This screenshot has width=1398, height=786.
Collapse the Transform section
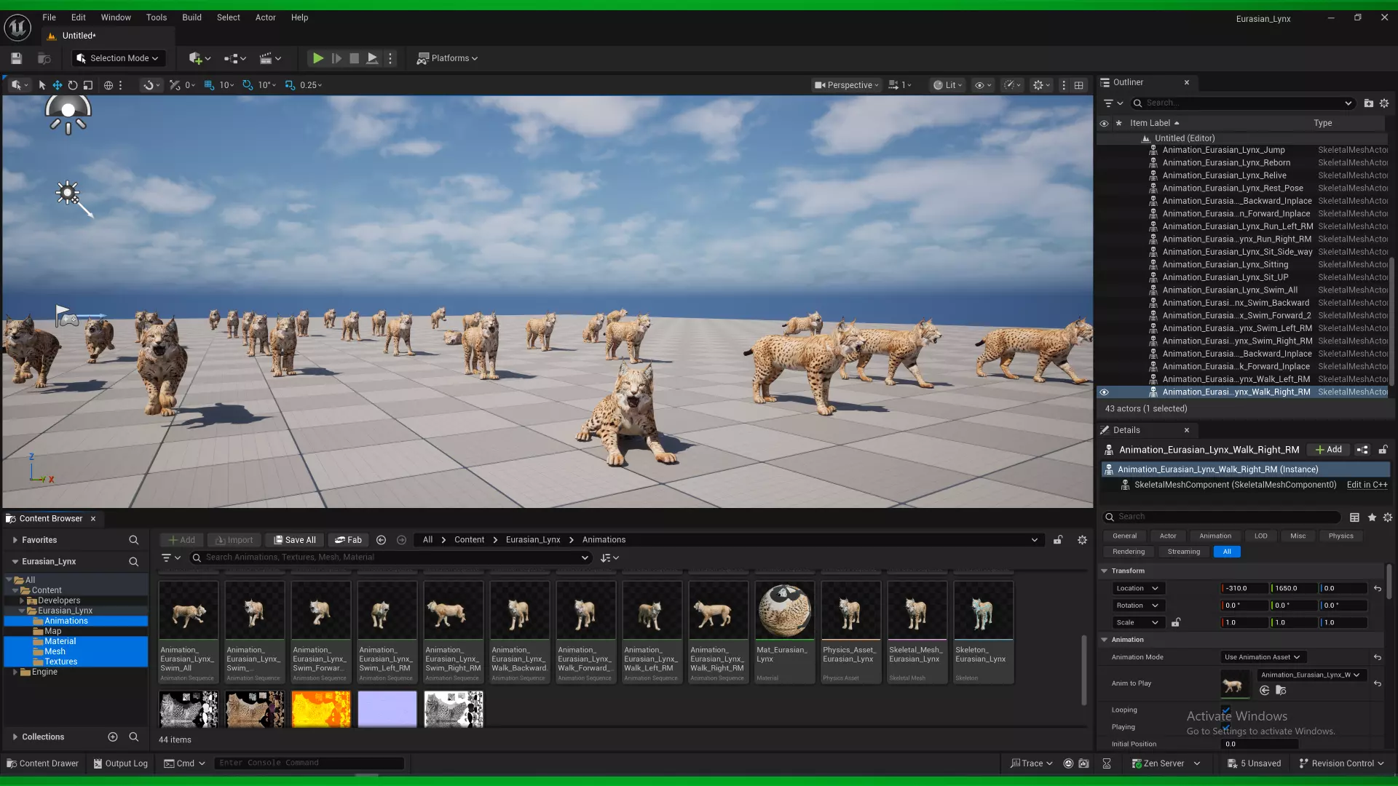pyautogui.click(x=1104, y=571)
